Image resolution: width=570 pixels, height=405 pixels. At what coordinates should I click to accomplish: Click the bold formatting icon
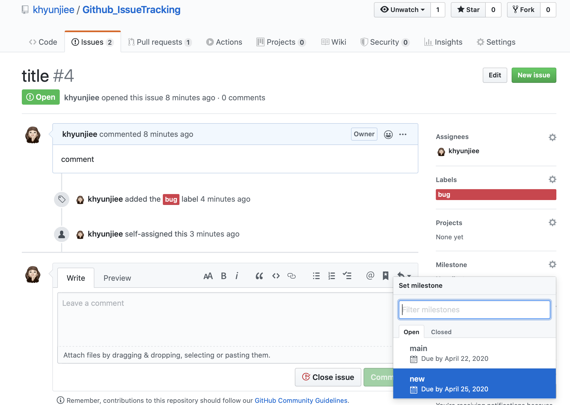(x=224, y=276)
